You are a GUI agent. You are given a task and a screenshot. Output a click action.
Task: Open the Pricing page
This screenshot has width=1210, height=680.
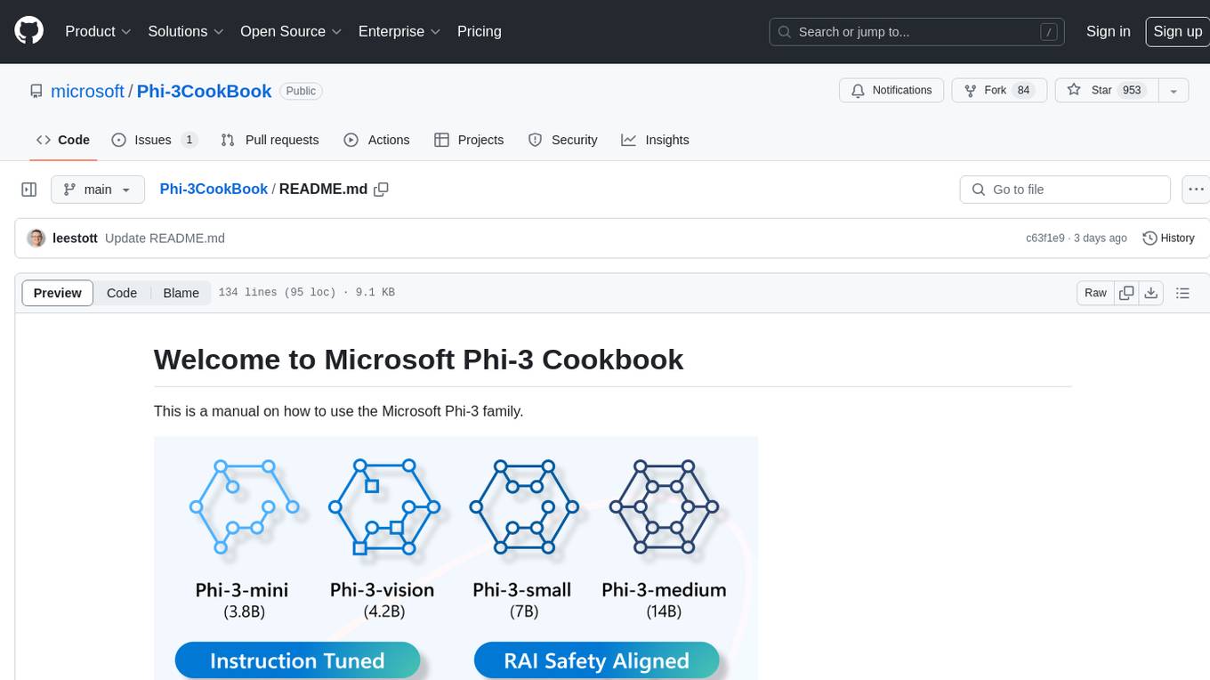pyautogui.click(x=480, y=31)
